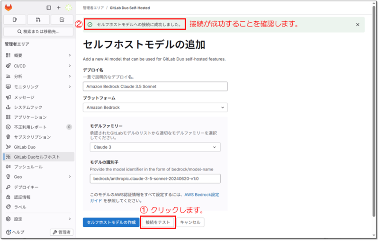Expand the Geo menu chevron

point(70,177)
